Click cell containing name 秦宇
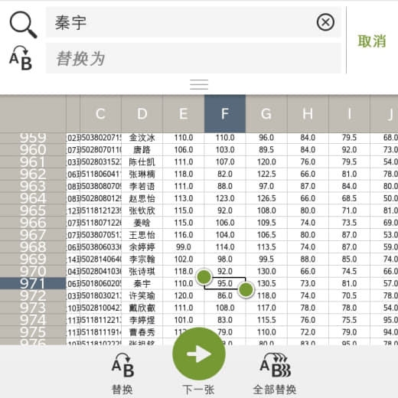The width and height of the screenshot is (398, 398). pyautogui.click(x=142, y=283)
